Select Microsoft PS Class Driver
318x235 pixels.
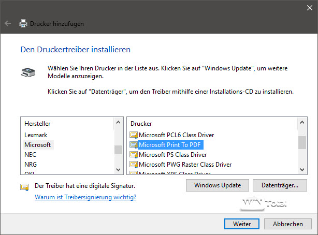[x=172, y=155]
